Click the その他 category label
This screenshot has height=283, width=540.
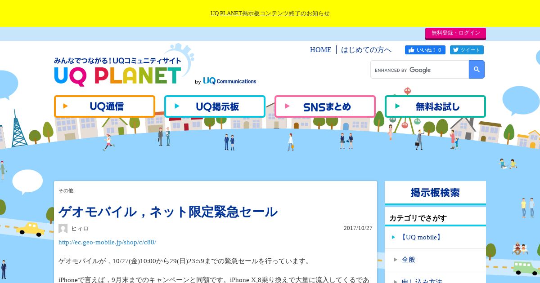[66, 190]
